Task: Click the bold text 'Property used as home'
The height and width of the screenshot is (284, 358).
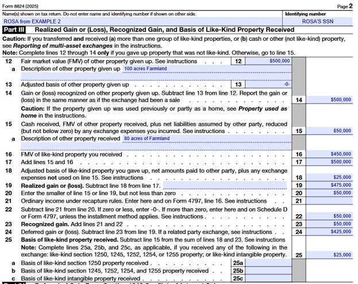Action: pyautogui.click(x=154, y=112)
